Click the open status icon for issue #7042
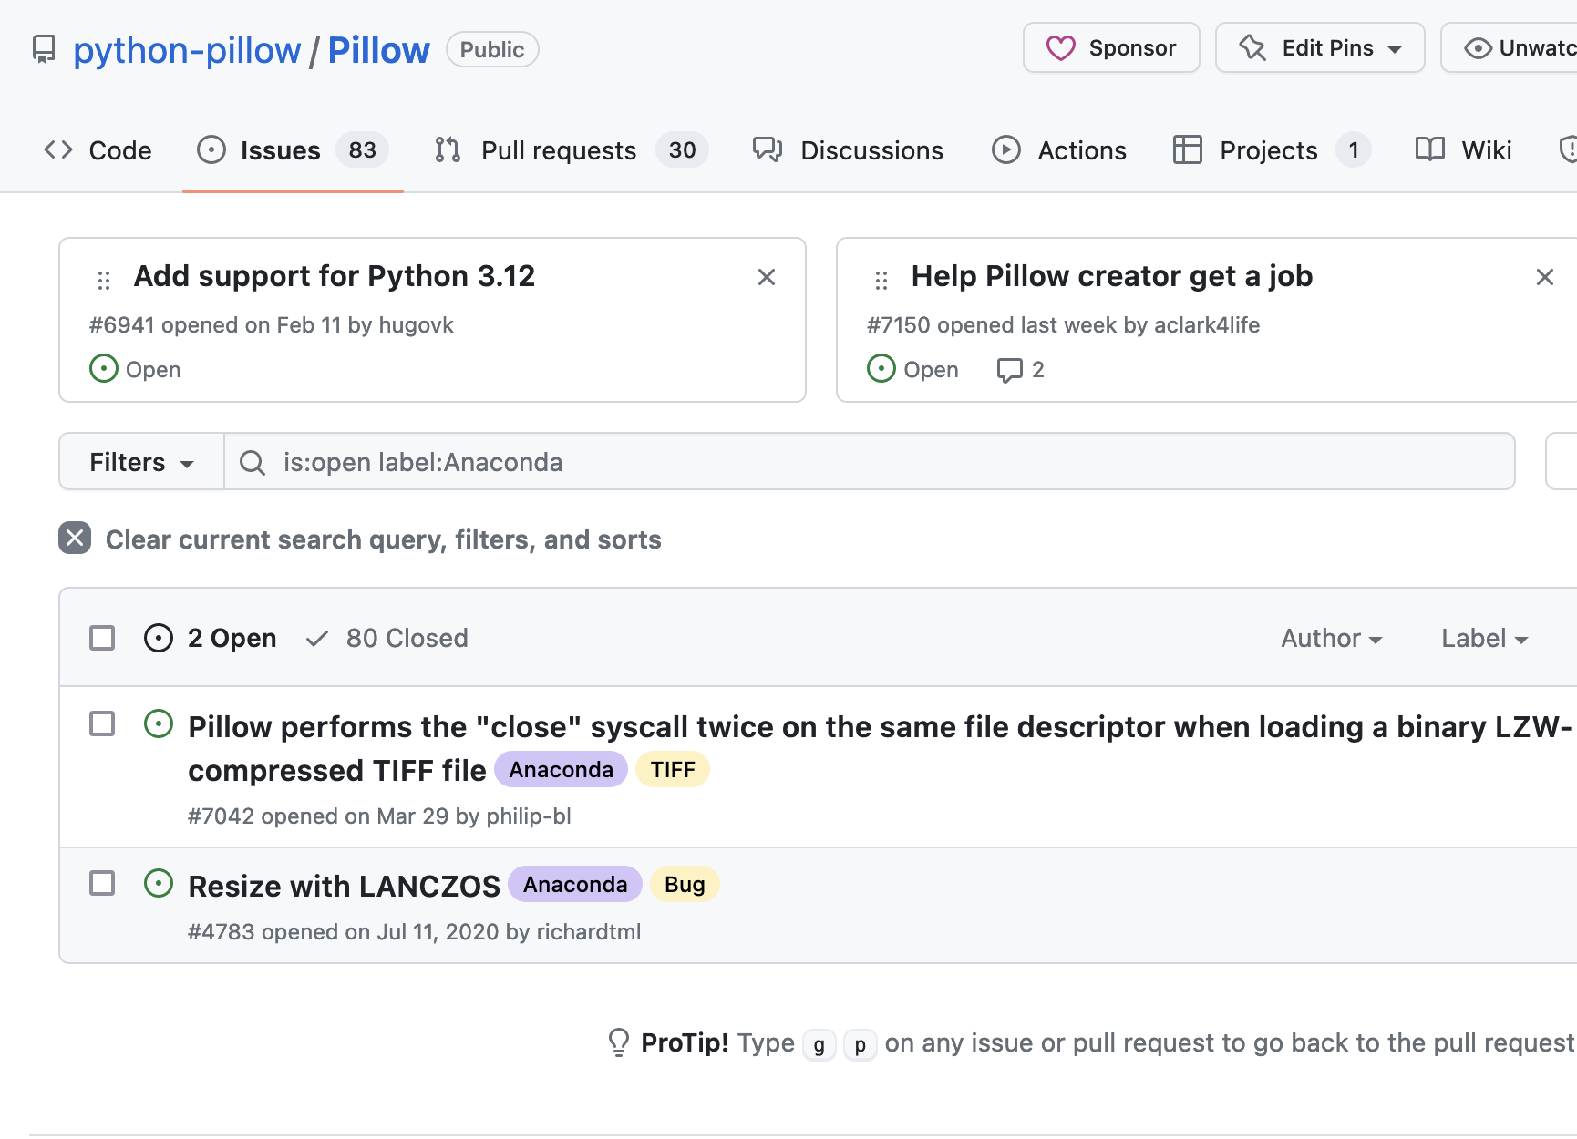This screenshot has height=1139, width=1577. click(159, 724)
